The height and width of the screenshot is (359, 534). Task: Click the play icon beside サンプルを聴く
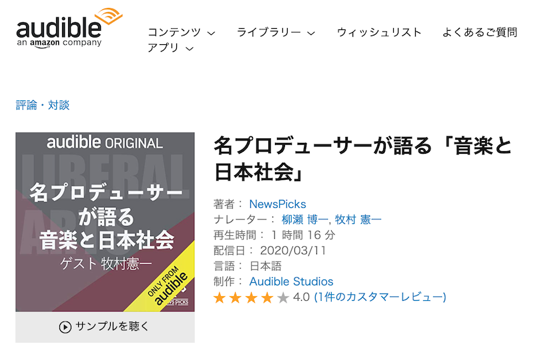[x=65, y=327]
